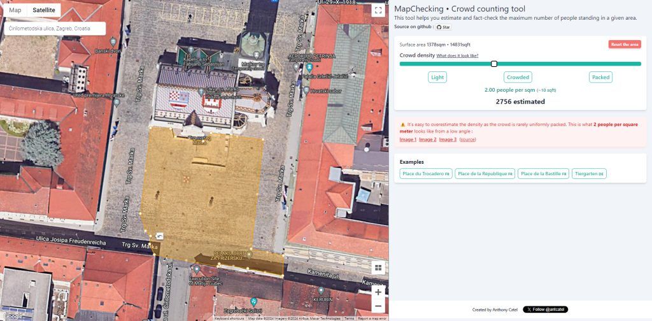Switch to Map view tab

[x=15, y=10]
